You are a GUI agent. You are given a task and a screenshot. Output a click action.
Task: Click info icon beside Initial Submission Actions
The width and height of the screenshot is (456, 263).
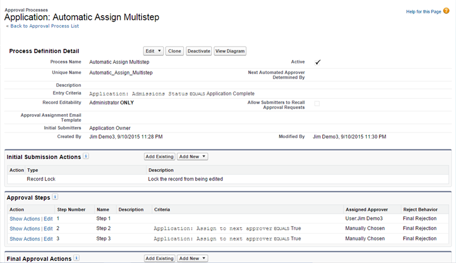tap(86, 157)
